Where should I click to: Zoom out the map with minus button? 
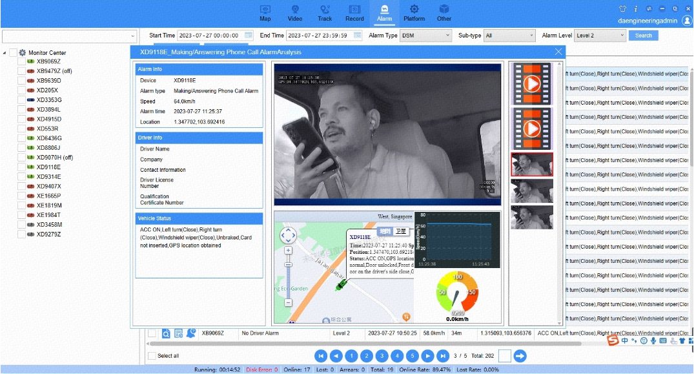point(288,303)
